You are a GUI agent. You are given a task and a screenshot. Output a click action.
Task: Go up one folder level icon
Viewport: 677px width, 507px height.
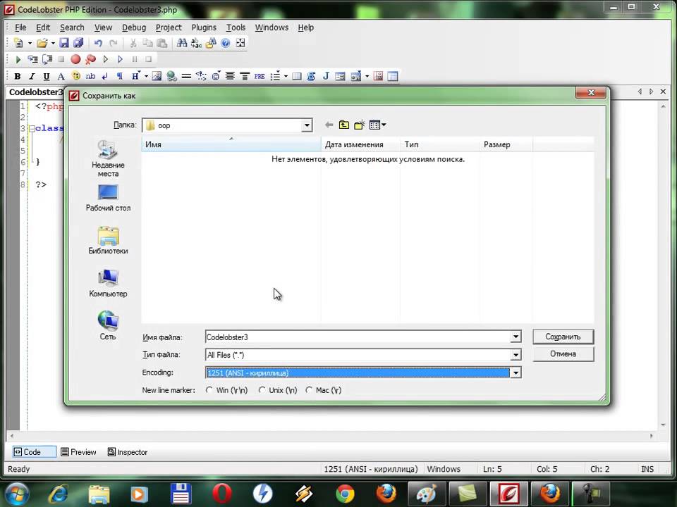[x=344, y=125]
